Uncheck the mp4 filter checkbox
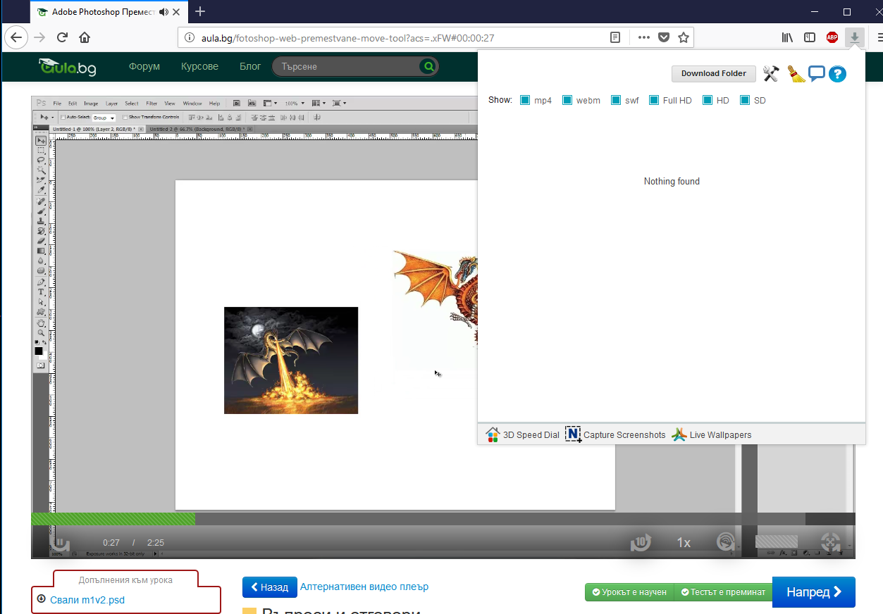 click(x=524, y=100)
